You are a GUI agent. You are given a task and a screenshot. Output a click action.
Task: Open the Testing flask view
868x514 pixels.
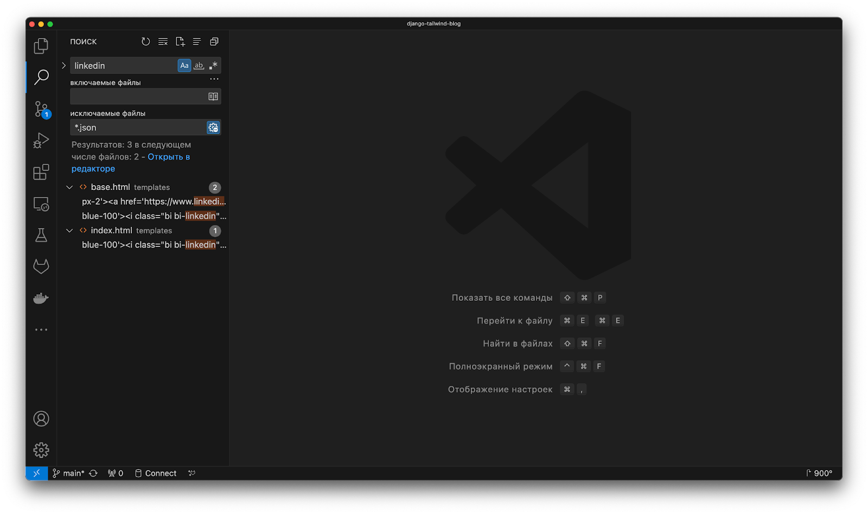pyautogui.click(x=41, y=235)
